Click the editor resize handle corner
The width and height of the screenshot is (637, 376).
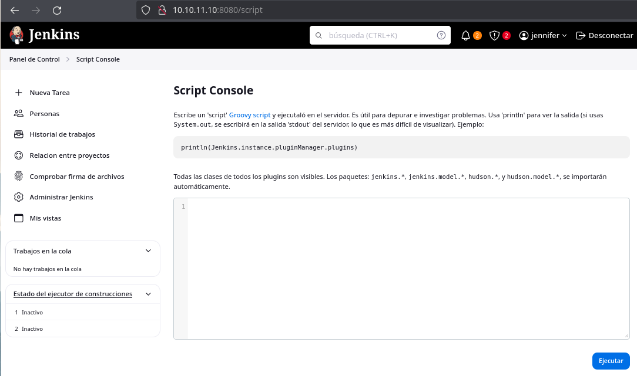click(x=626, y=336)
